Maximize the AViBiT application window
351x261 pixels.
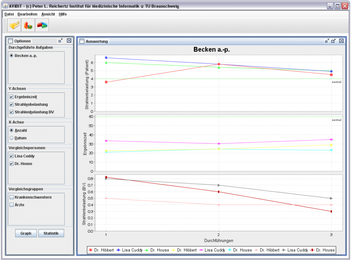point(337,6)
